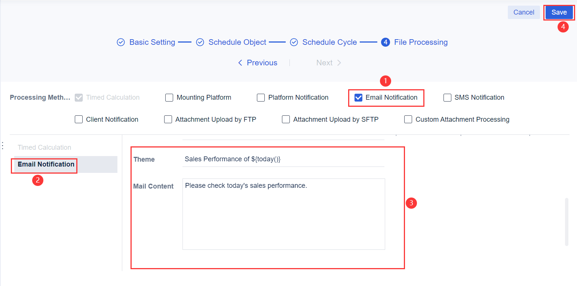The width and height of the screenshot is (577, 286).
Task: Click the completed check icon beside Basic Setting
Action: (x=120, y=42)
